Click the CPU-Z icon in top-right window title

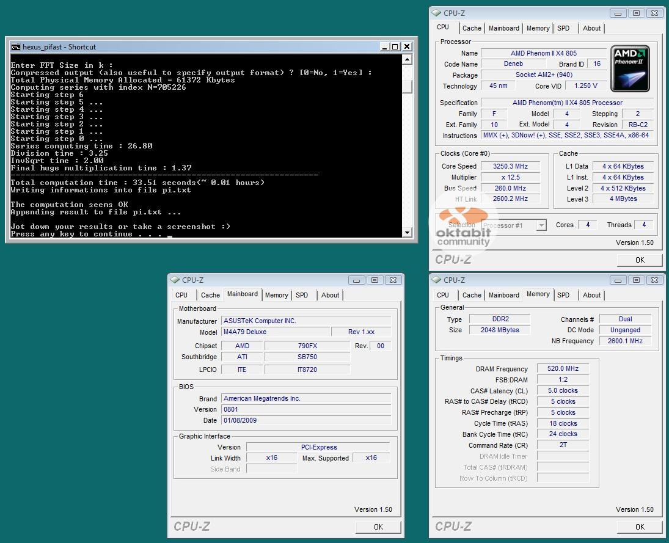(x=436, y=13)
